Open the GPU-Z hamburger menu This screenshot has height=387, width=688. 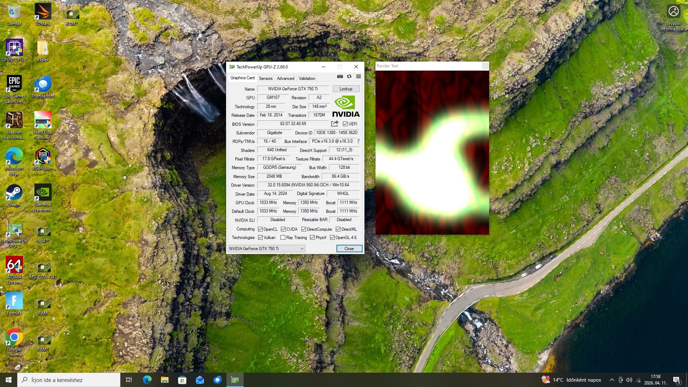358,76
